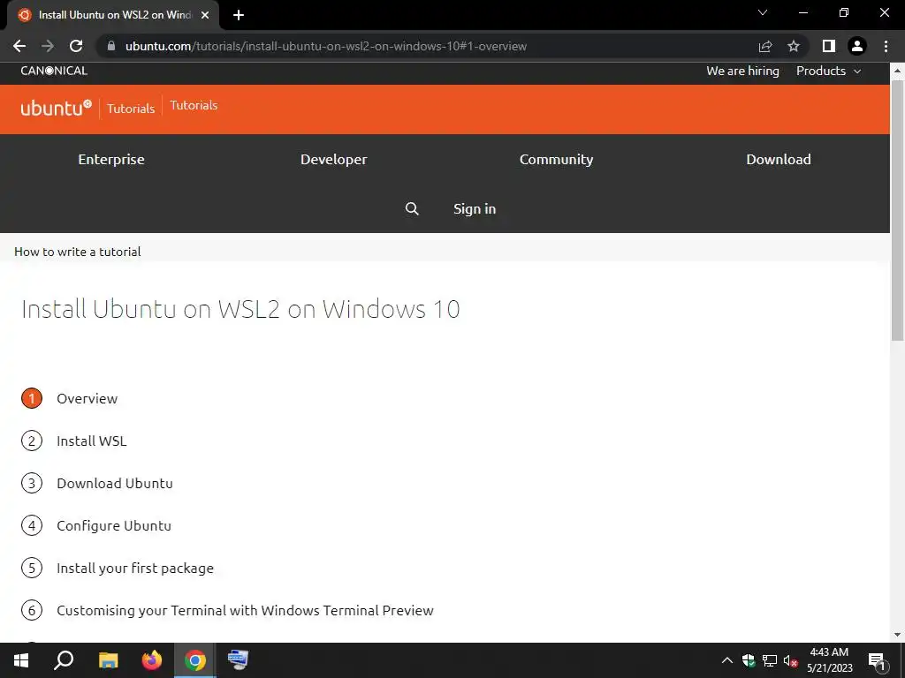Close the Install Ubuntu on WSL2 tab
Viewport: 905px width, 678px height.
tap(205, 15)
